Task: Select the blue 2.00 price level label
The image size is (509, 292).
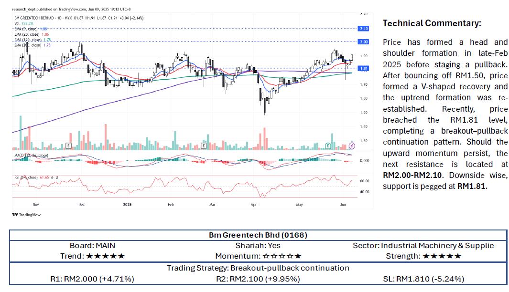Action: coord(363,42)
